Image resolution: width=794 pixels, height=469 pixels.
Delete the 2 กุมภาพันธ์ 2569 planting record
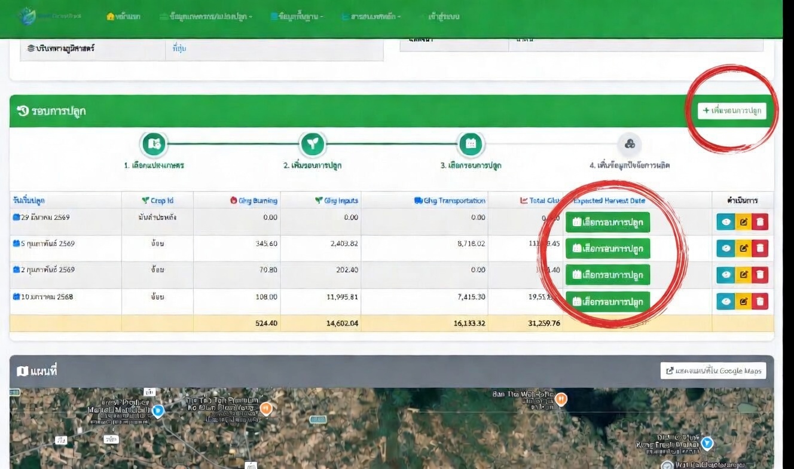click(760, 275)
